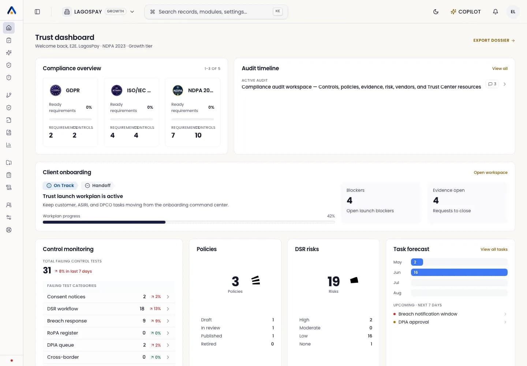Click the Policies stacked-bars chart icon

point(256,281)
